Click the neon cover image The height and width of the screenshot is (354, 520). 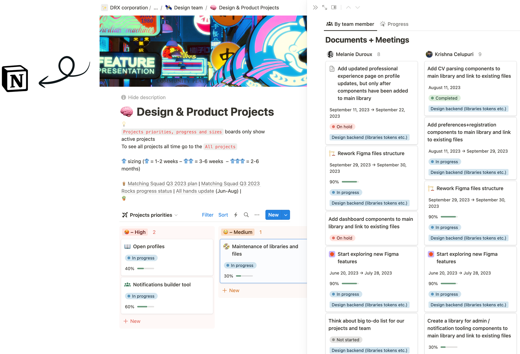click(x=203, y=51)
